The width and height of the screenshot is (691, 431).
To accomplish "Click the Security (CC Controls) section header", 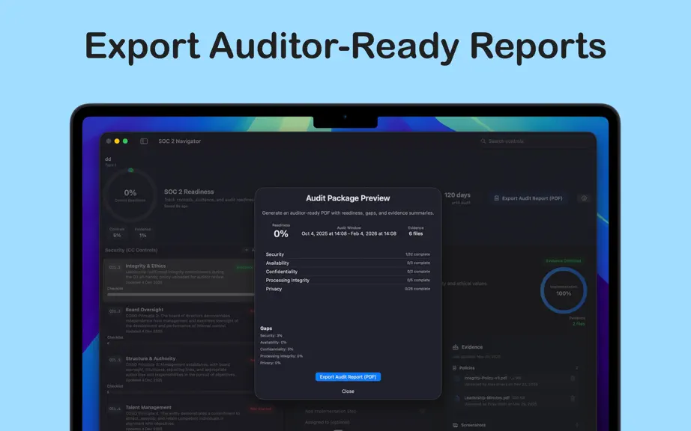I will click(131, 250).
